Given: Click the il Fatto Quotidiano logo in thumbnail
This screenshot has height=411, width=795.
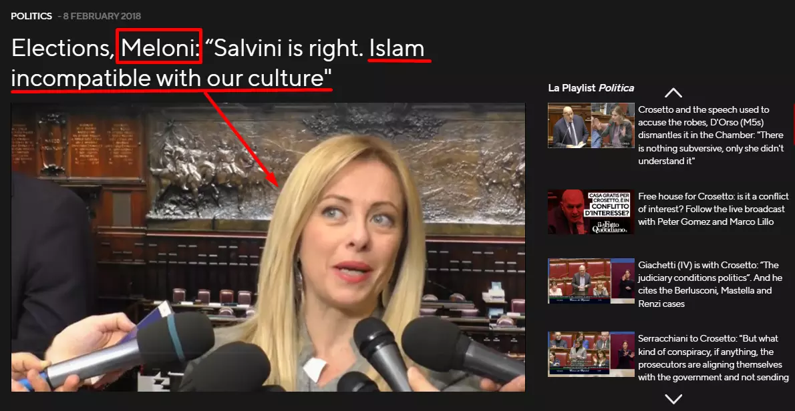Looking at the screenshot, I should (612, 228).
